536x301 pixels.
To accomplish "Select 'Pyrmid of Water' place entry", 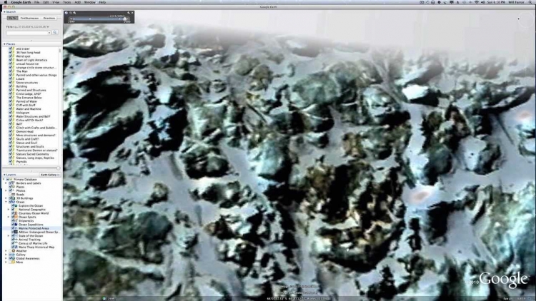I will pos(26,101).
